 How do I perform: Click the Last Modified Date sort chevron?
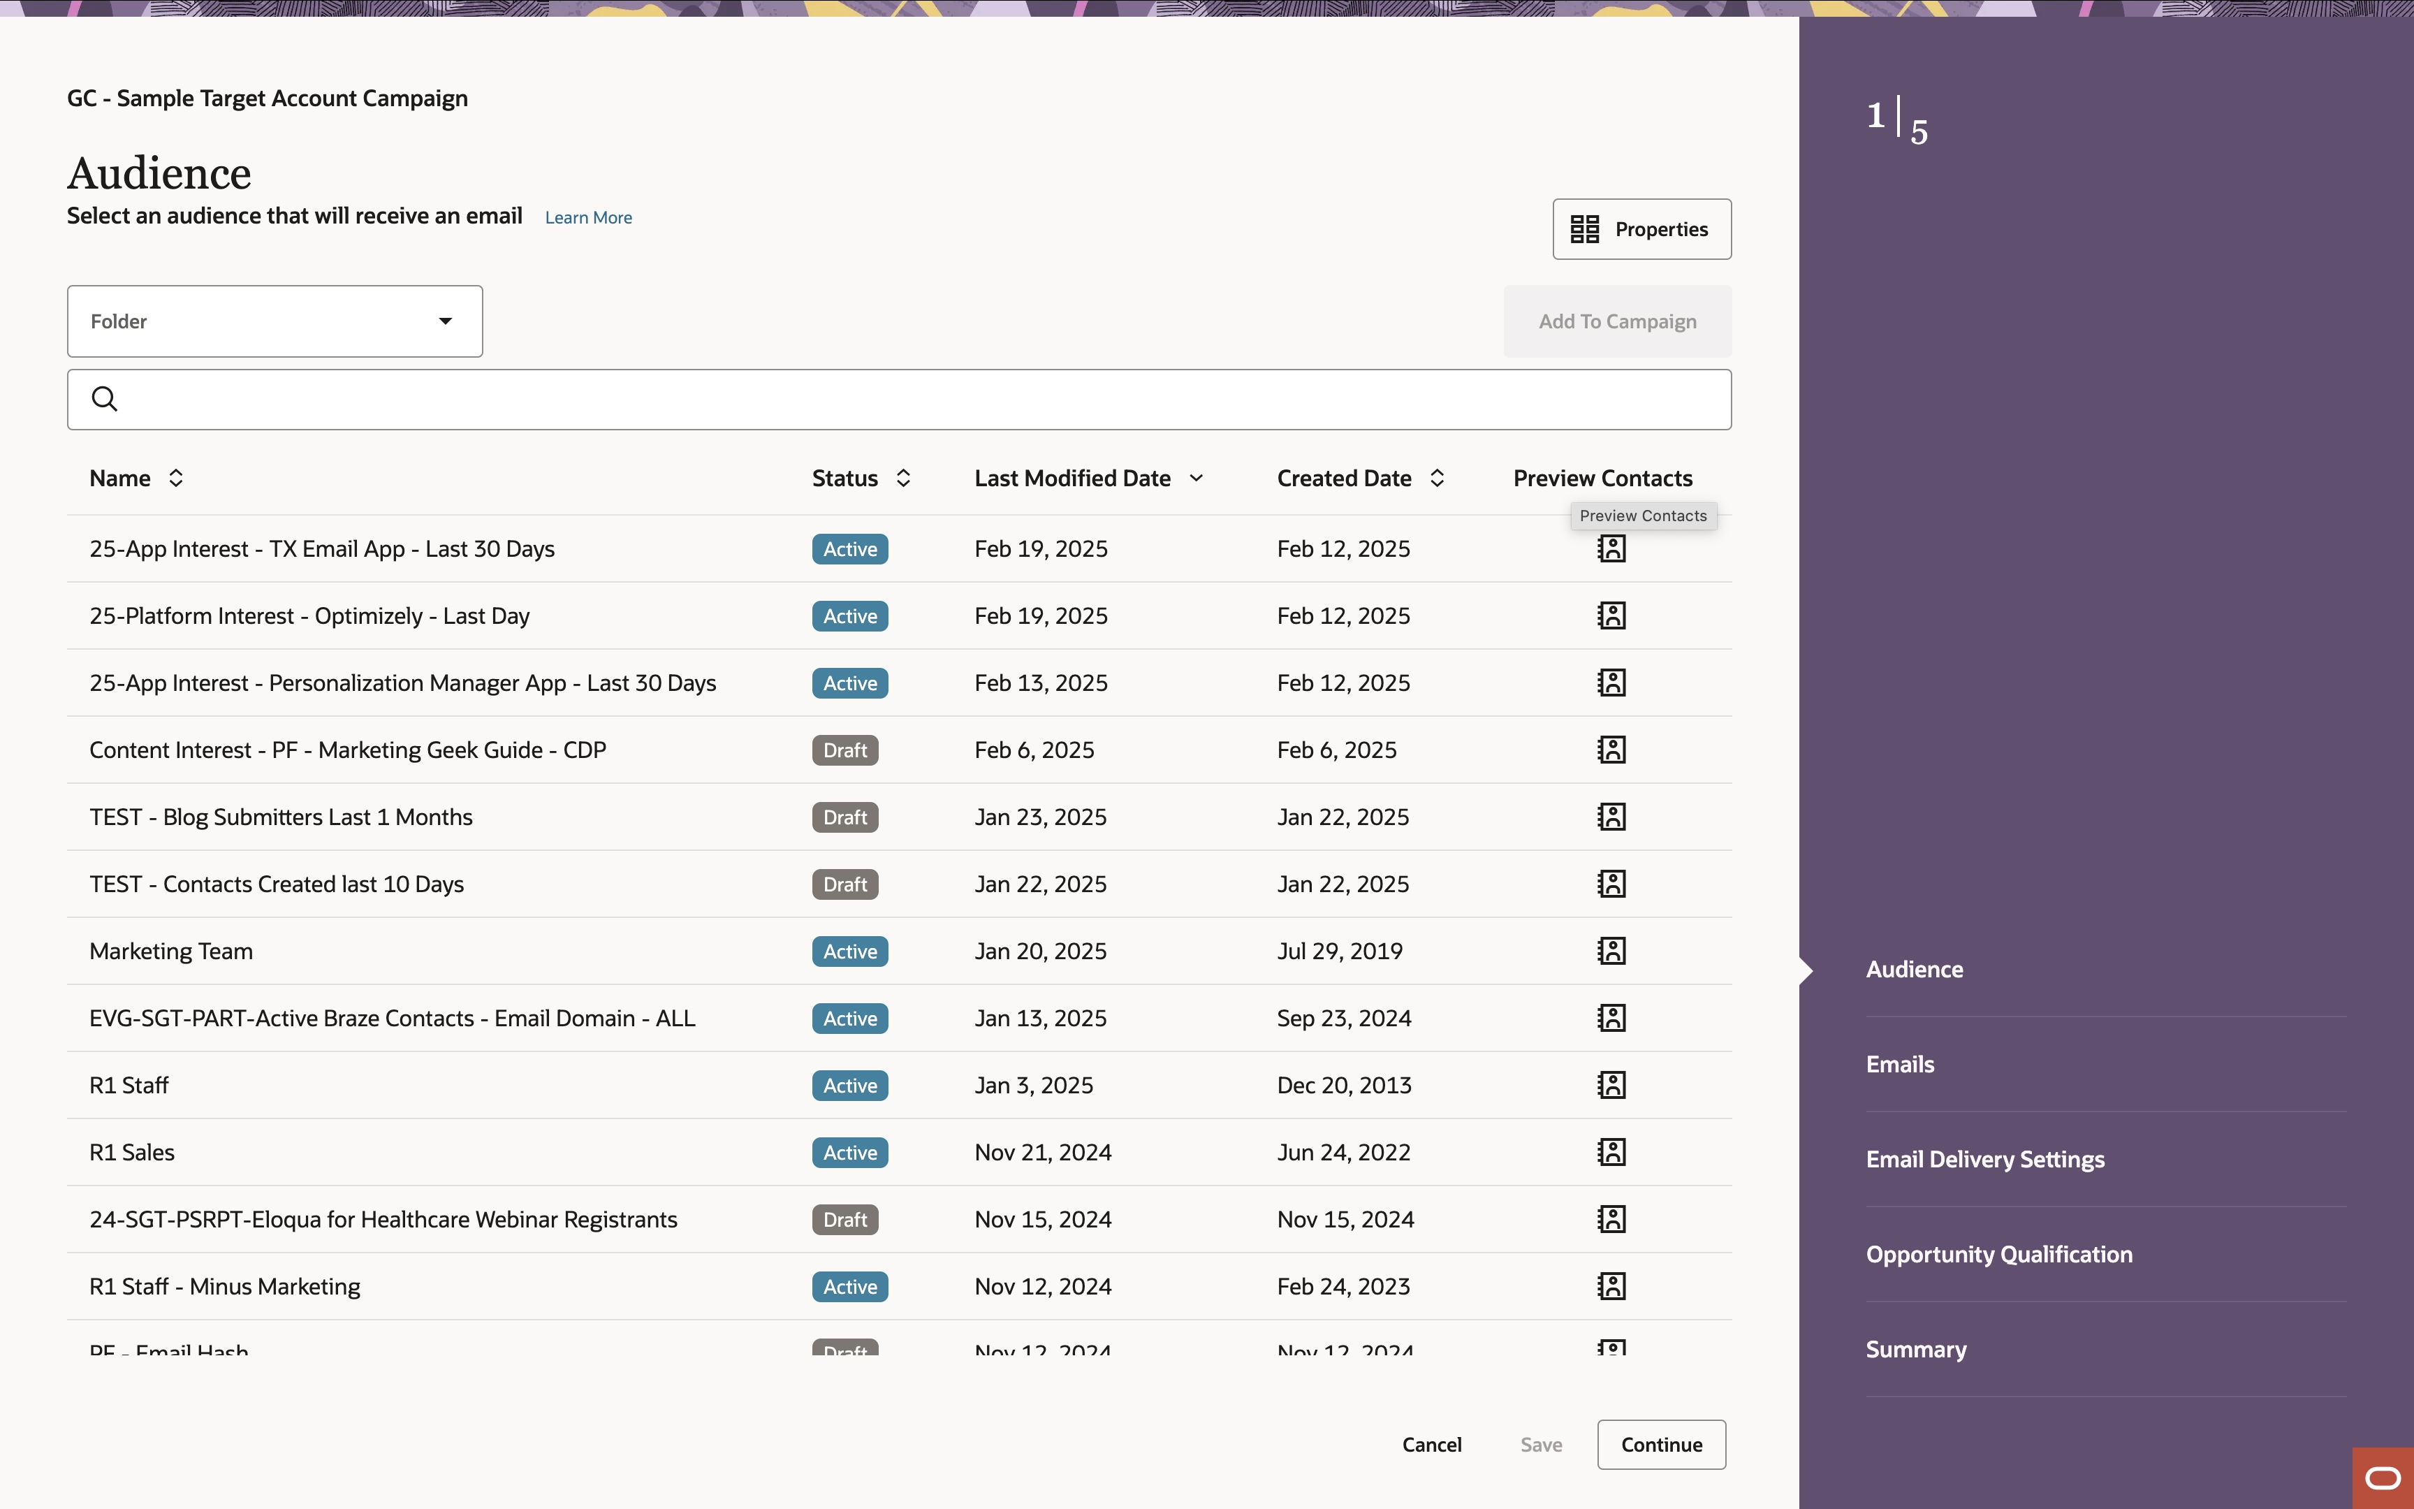pos(1196,478)
